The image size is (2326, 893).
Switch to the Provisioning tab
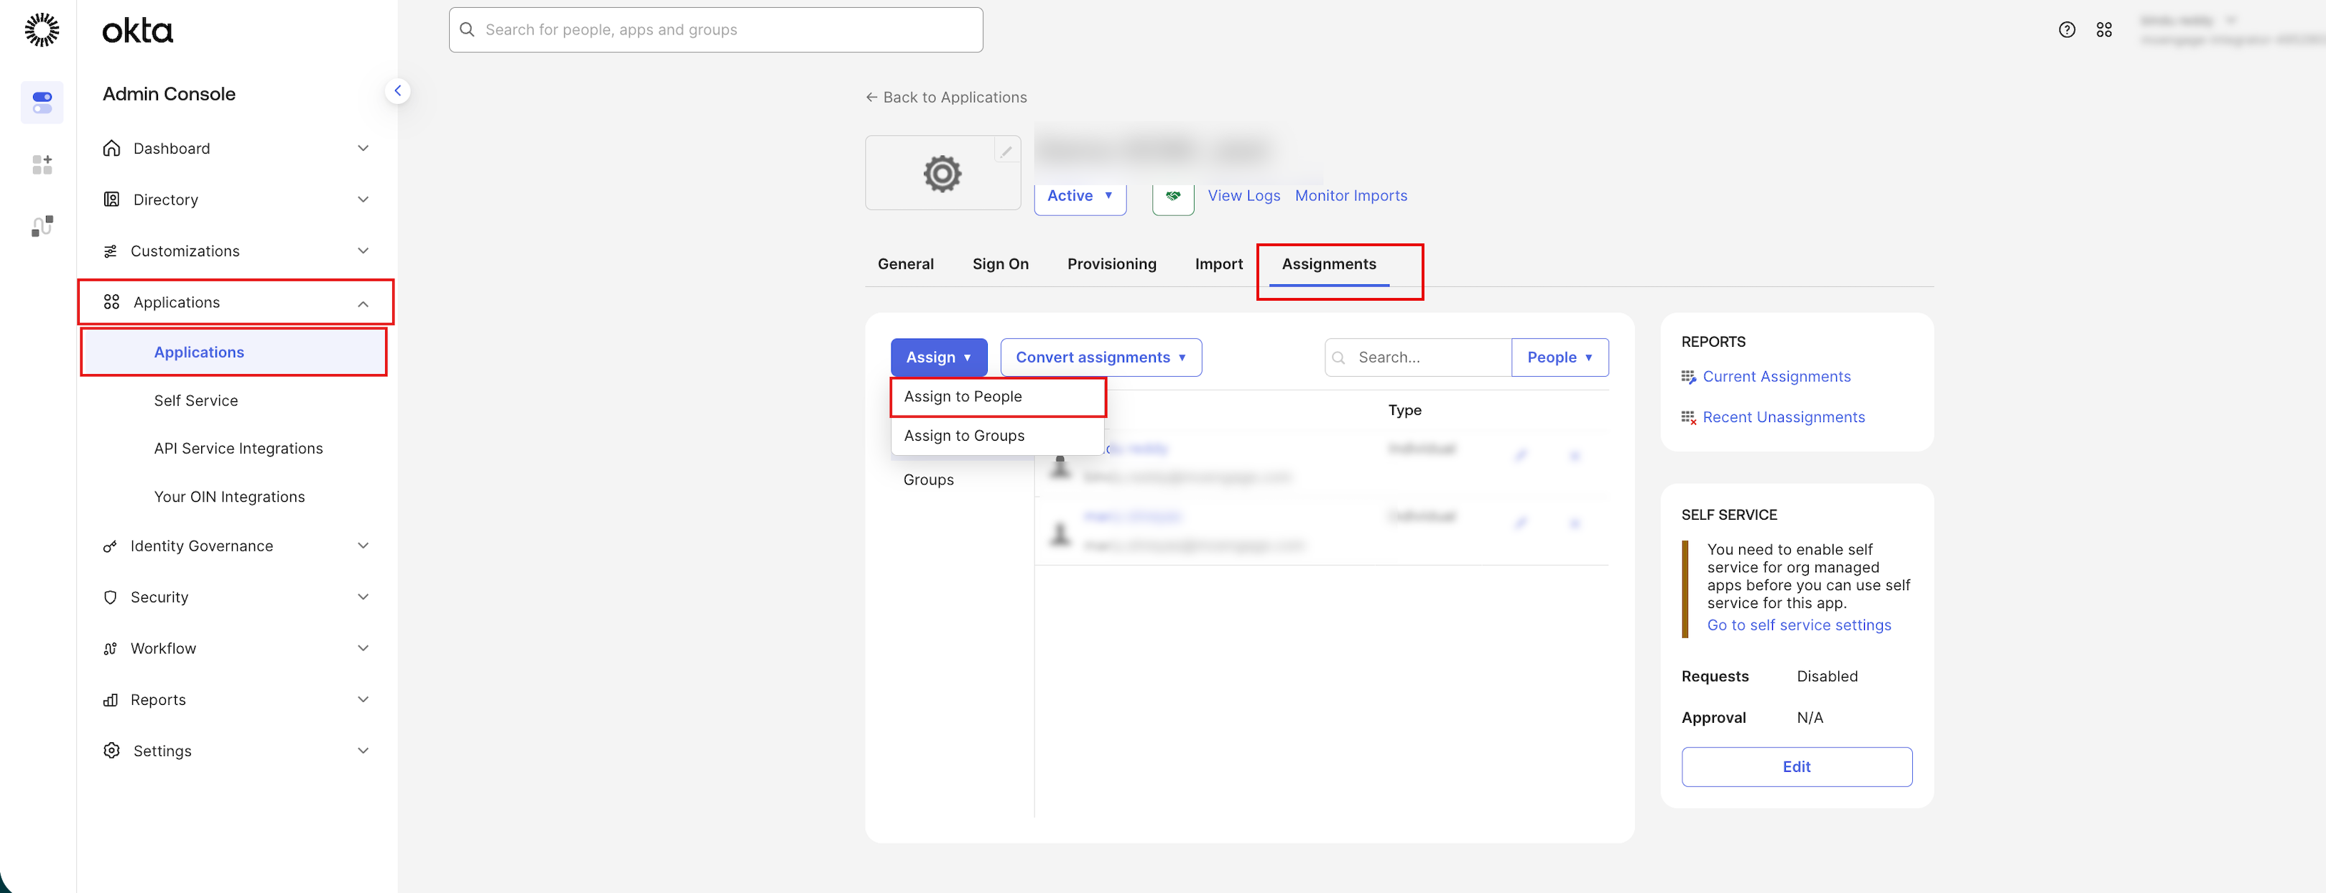[x=1111, y=264]
